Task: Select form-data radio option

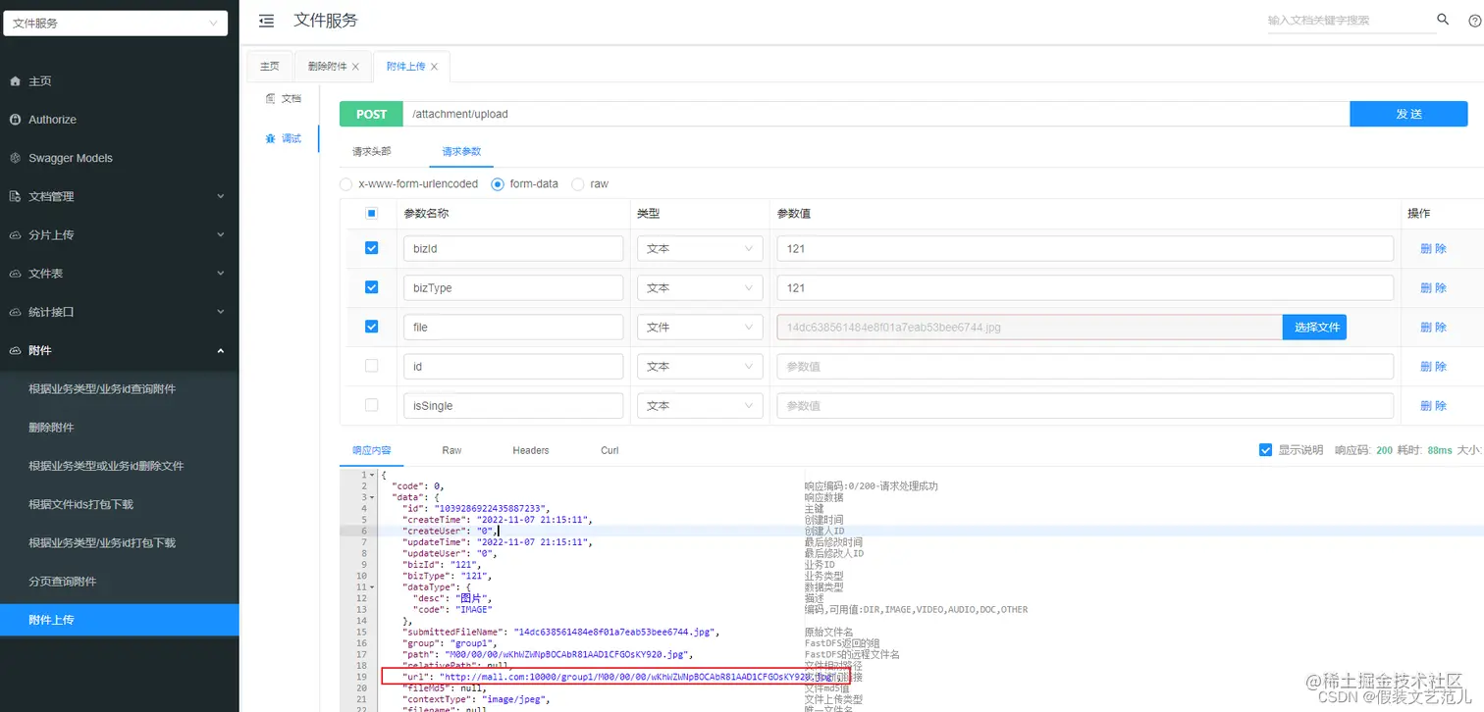Action: click(x=498, y=183)
